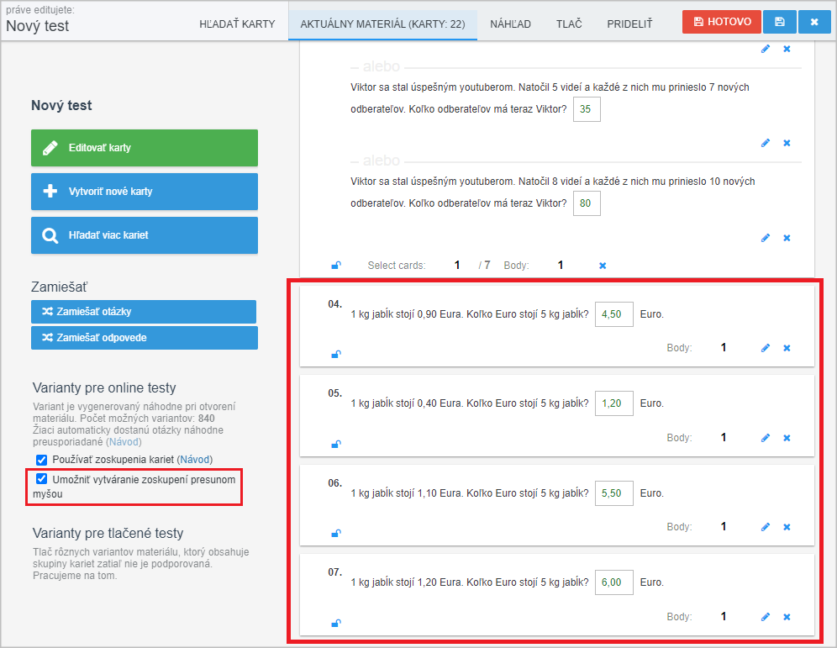This screenshot has height=648, width=837.
Task: Open the HĽADAŤ KARTY tab
Action: (237, 24)
